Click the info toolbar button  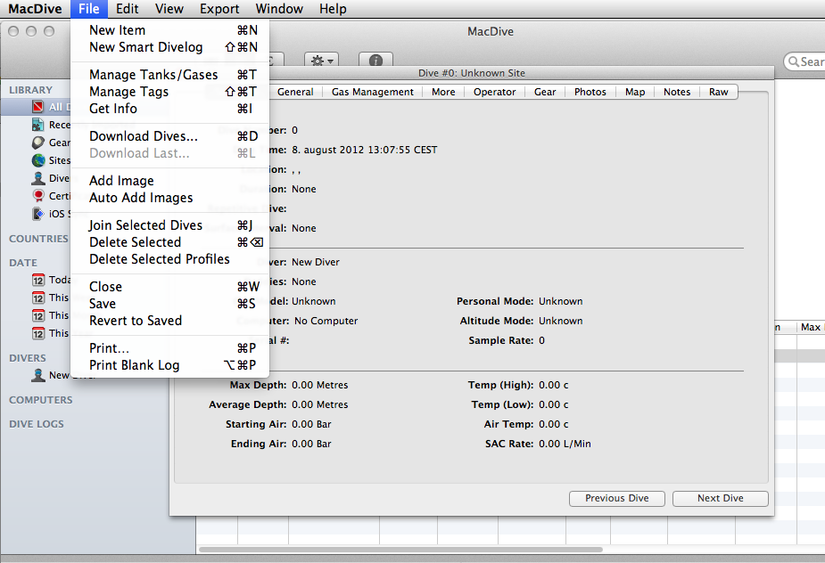pyautogui.click(x=375, y=61)
